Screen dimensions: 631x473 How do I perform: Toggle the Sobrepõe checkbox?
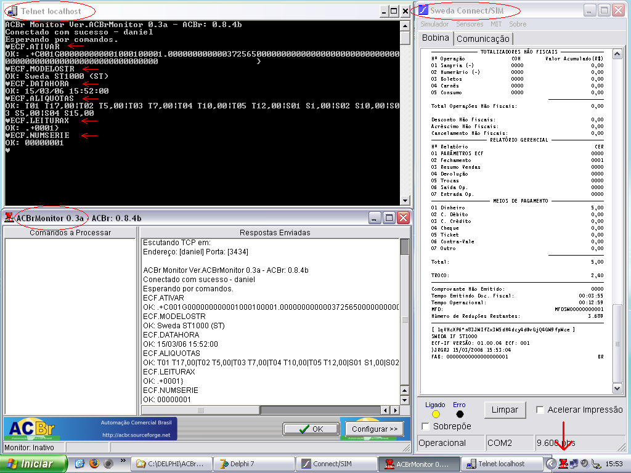tap(426, 426)
